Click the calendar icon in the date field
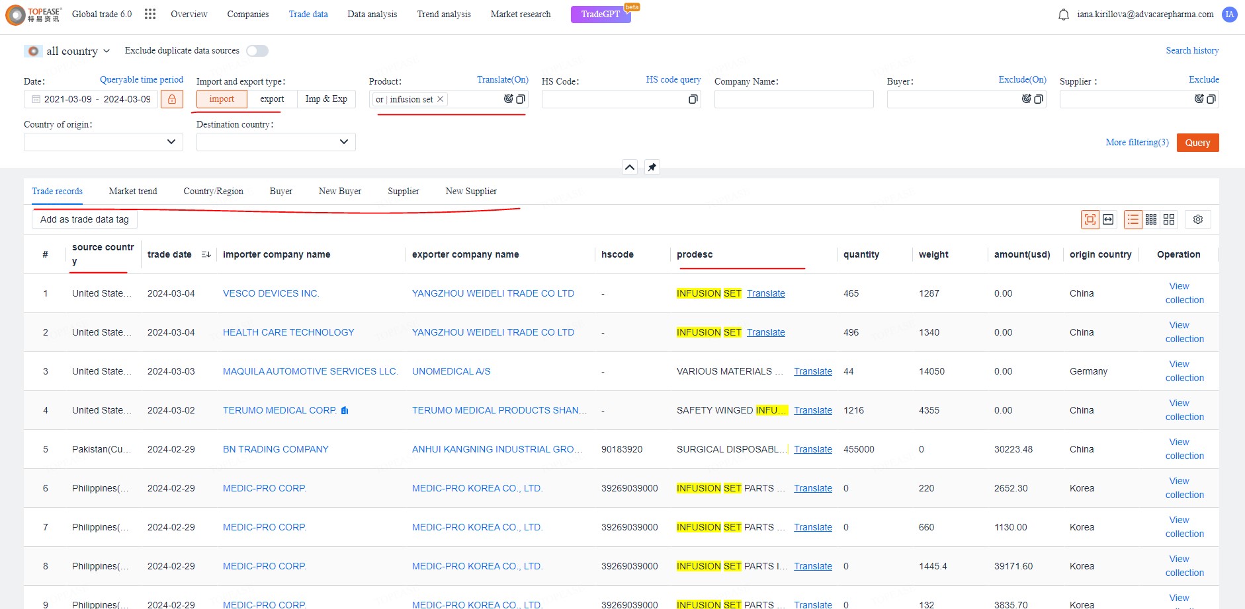 click(x=36, y=99)
